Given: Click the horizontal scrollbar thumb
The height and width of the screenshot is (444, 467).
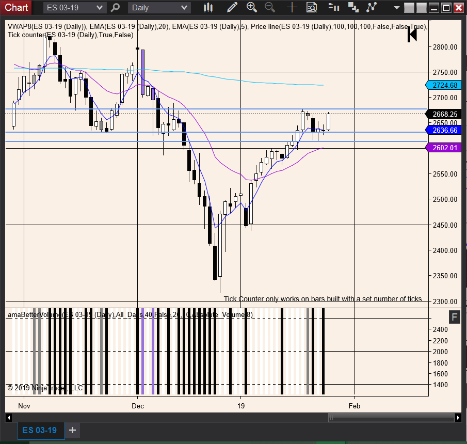Looking at the screenshot, I should (x=391, y=418).
